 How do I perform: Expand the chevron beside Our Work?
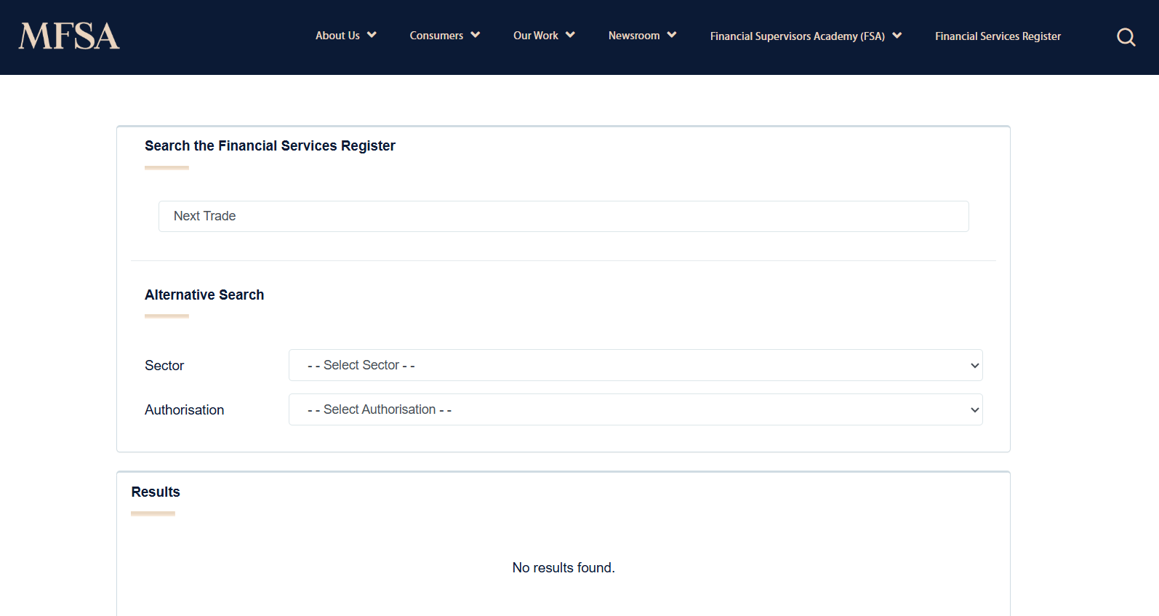pos(570,35)
